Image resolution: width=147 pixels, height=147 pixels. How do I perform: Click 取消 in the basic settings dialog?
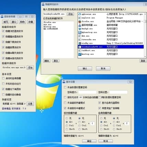(x=106, y=141)
